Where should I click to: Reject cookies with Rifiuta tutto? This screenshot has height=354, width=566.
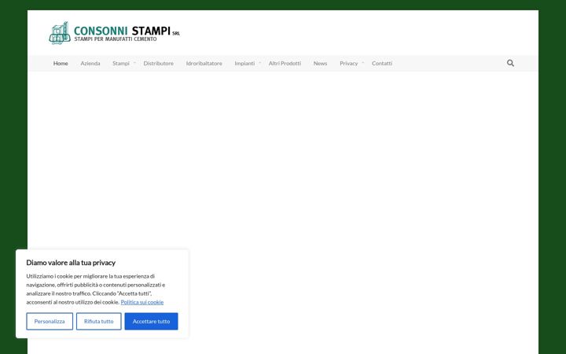[x=98, y=321]
